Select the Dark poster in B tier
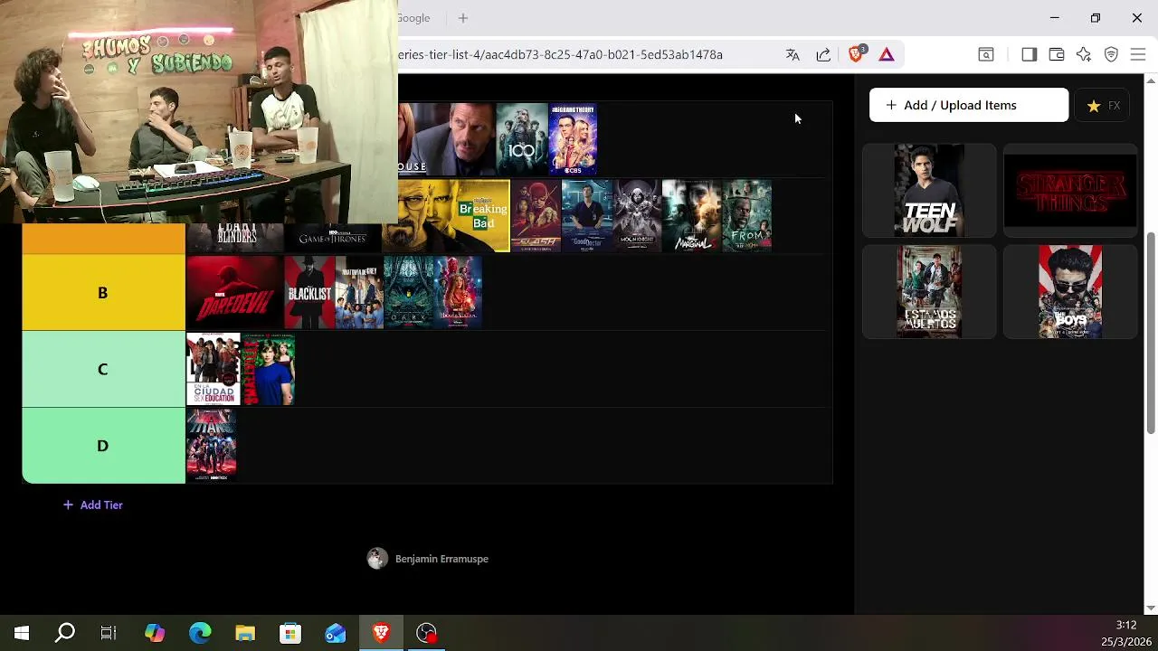1158x651 pixels. (x=409, y=293)
